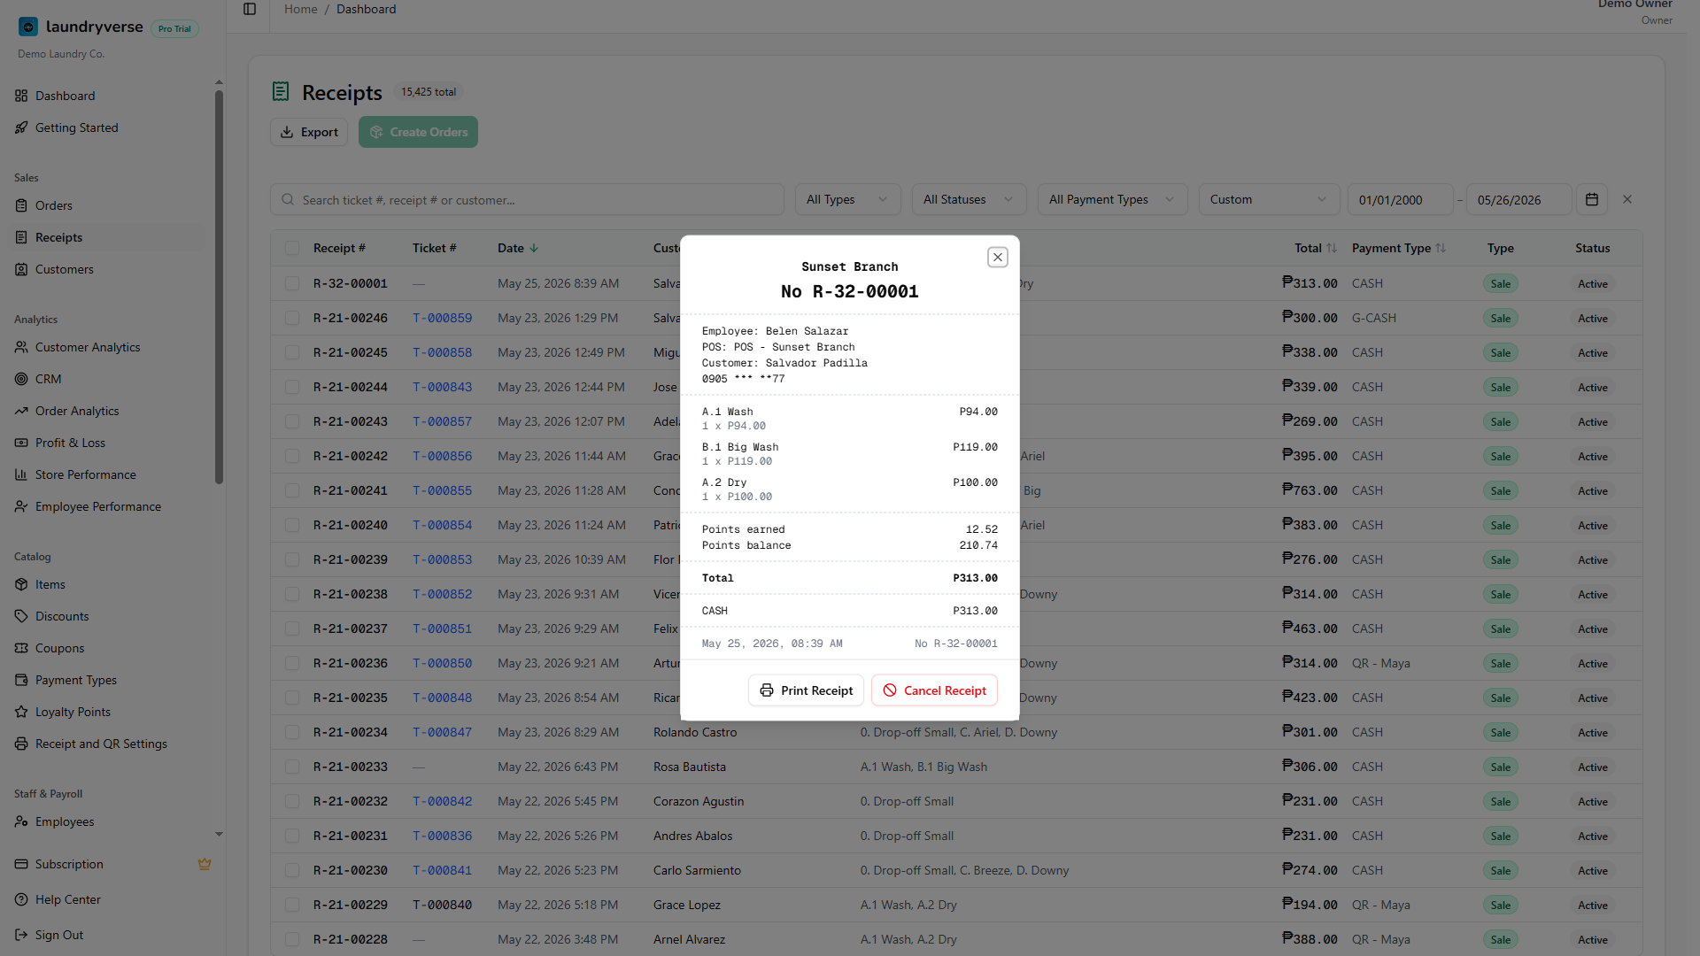Open ticket T-000859 link
The height and width of the screenshot is (956, 1700).
click(443, 318)
